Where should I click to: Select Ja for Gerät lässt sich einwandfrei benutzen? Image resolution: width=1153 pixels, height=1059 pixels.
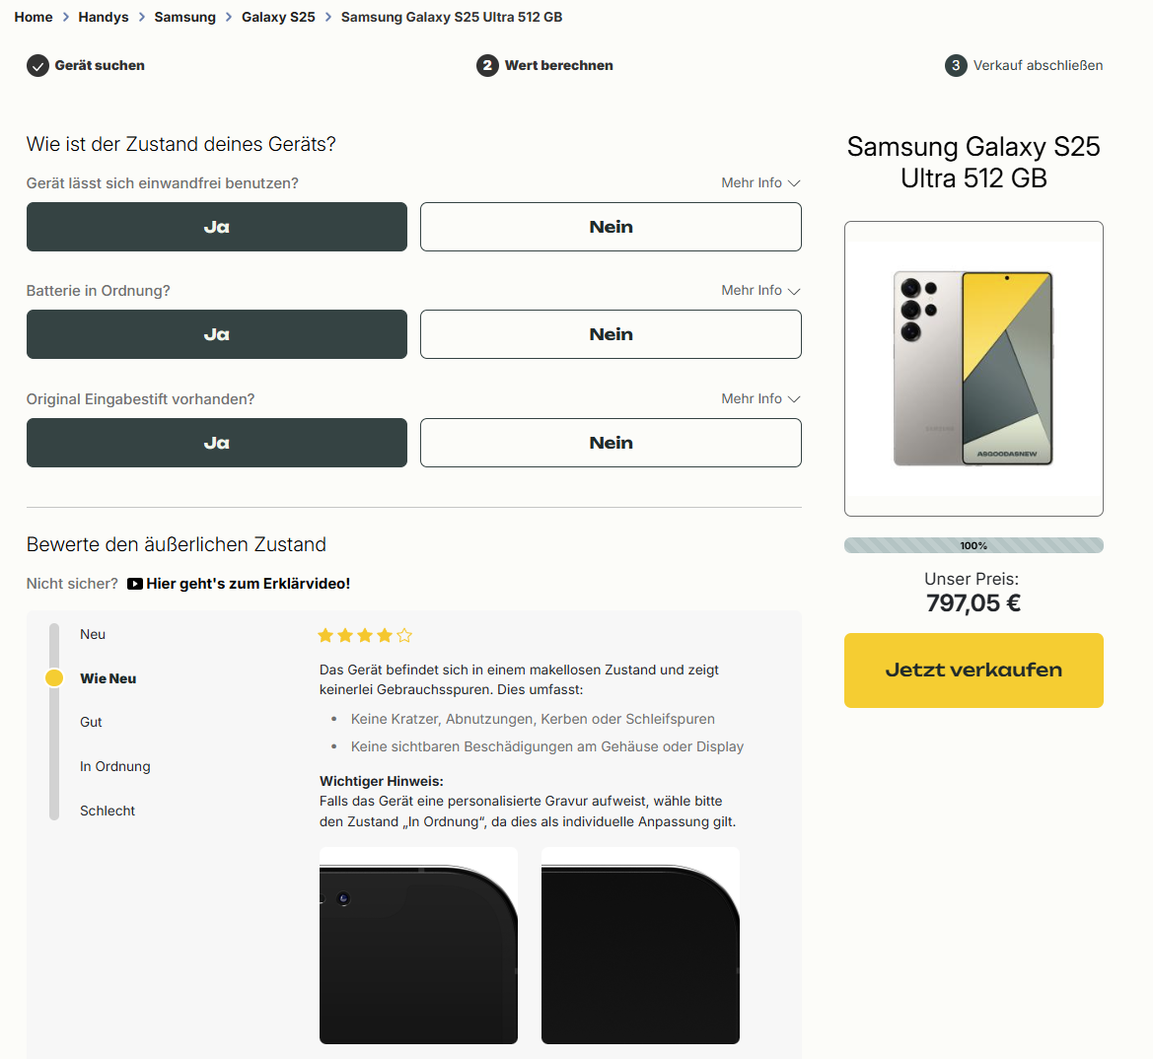coord(217,227)
